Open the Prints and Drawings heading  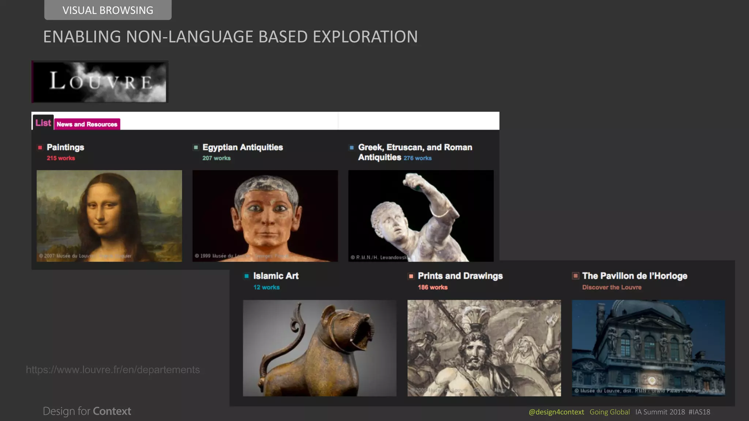pos(460,276)
